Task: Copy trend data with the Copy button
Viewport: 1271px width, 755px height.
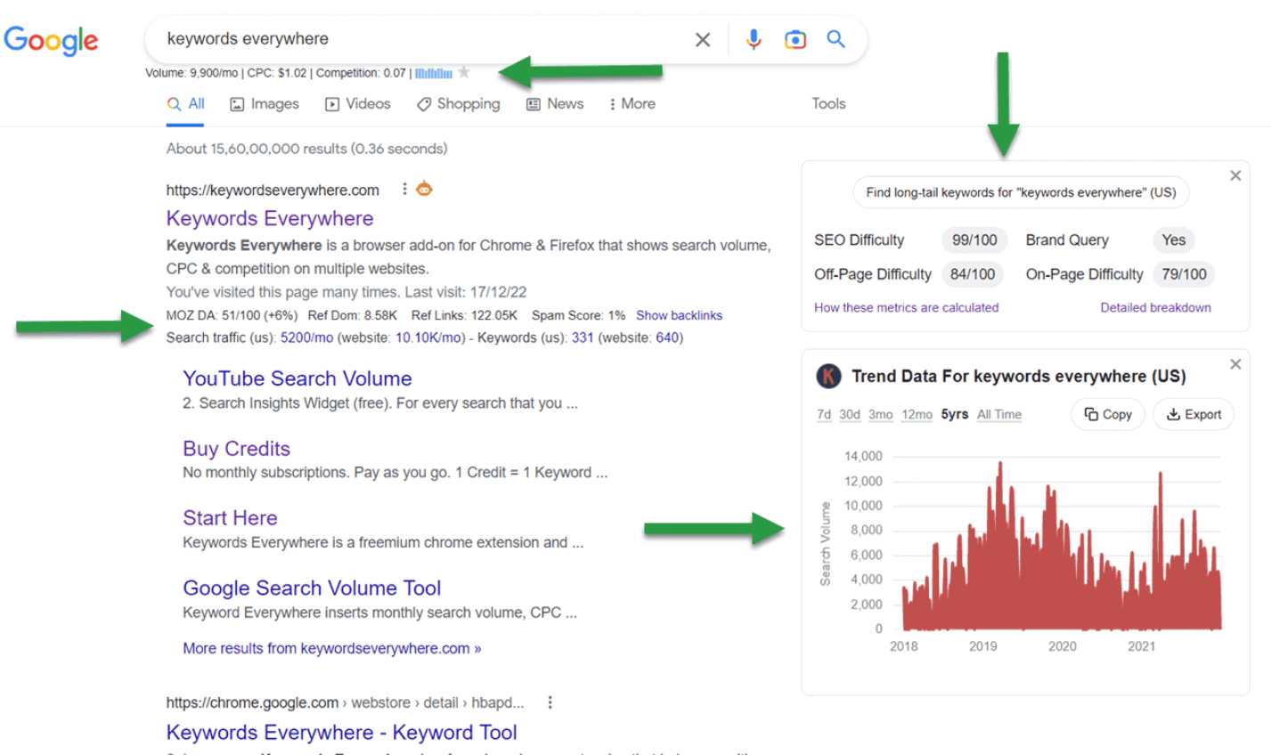Action: point(1108,414)
